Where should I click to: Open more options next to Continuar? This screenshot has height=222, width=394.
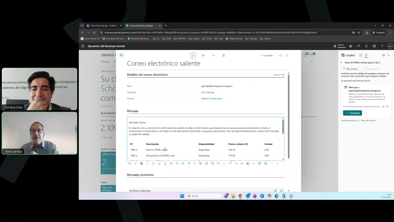point(366,113)
